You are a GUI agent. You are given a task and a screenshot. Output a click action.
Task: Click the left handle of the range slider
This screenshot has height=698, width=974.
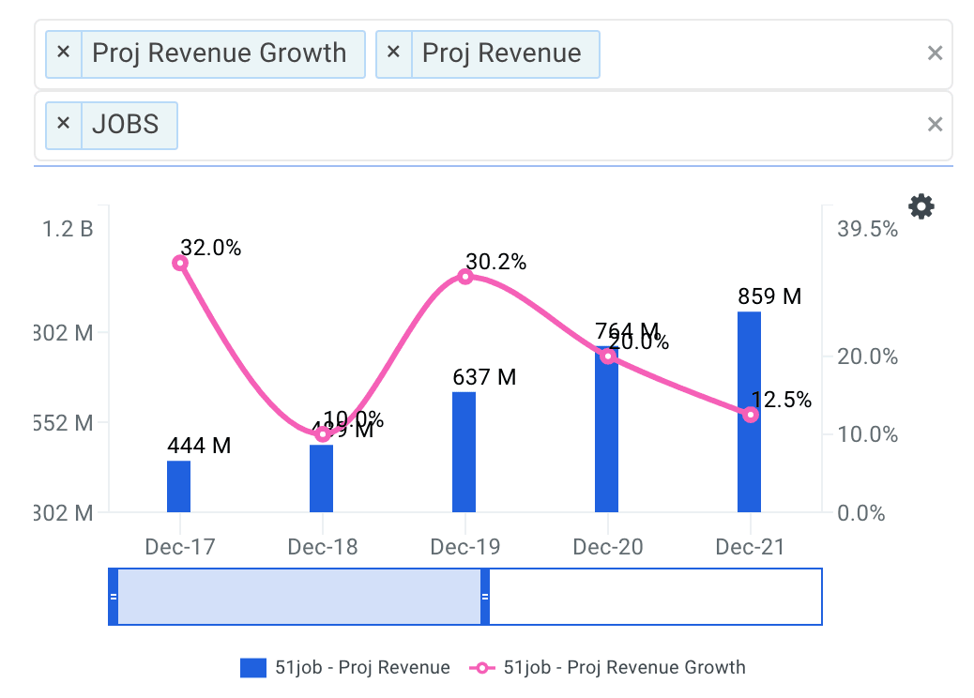point(114,597)
